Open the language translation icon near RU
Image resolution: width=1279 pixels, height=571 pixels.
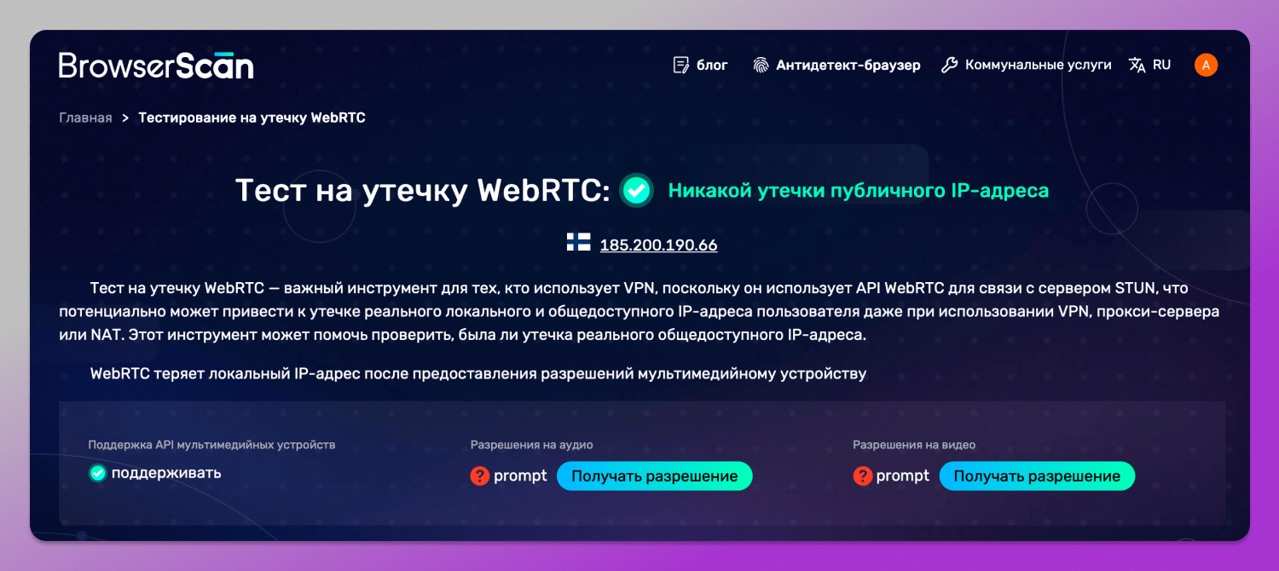pyautogui.click(x=1137, y=64)
